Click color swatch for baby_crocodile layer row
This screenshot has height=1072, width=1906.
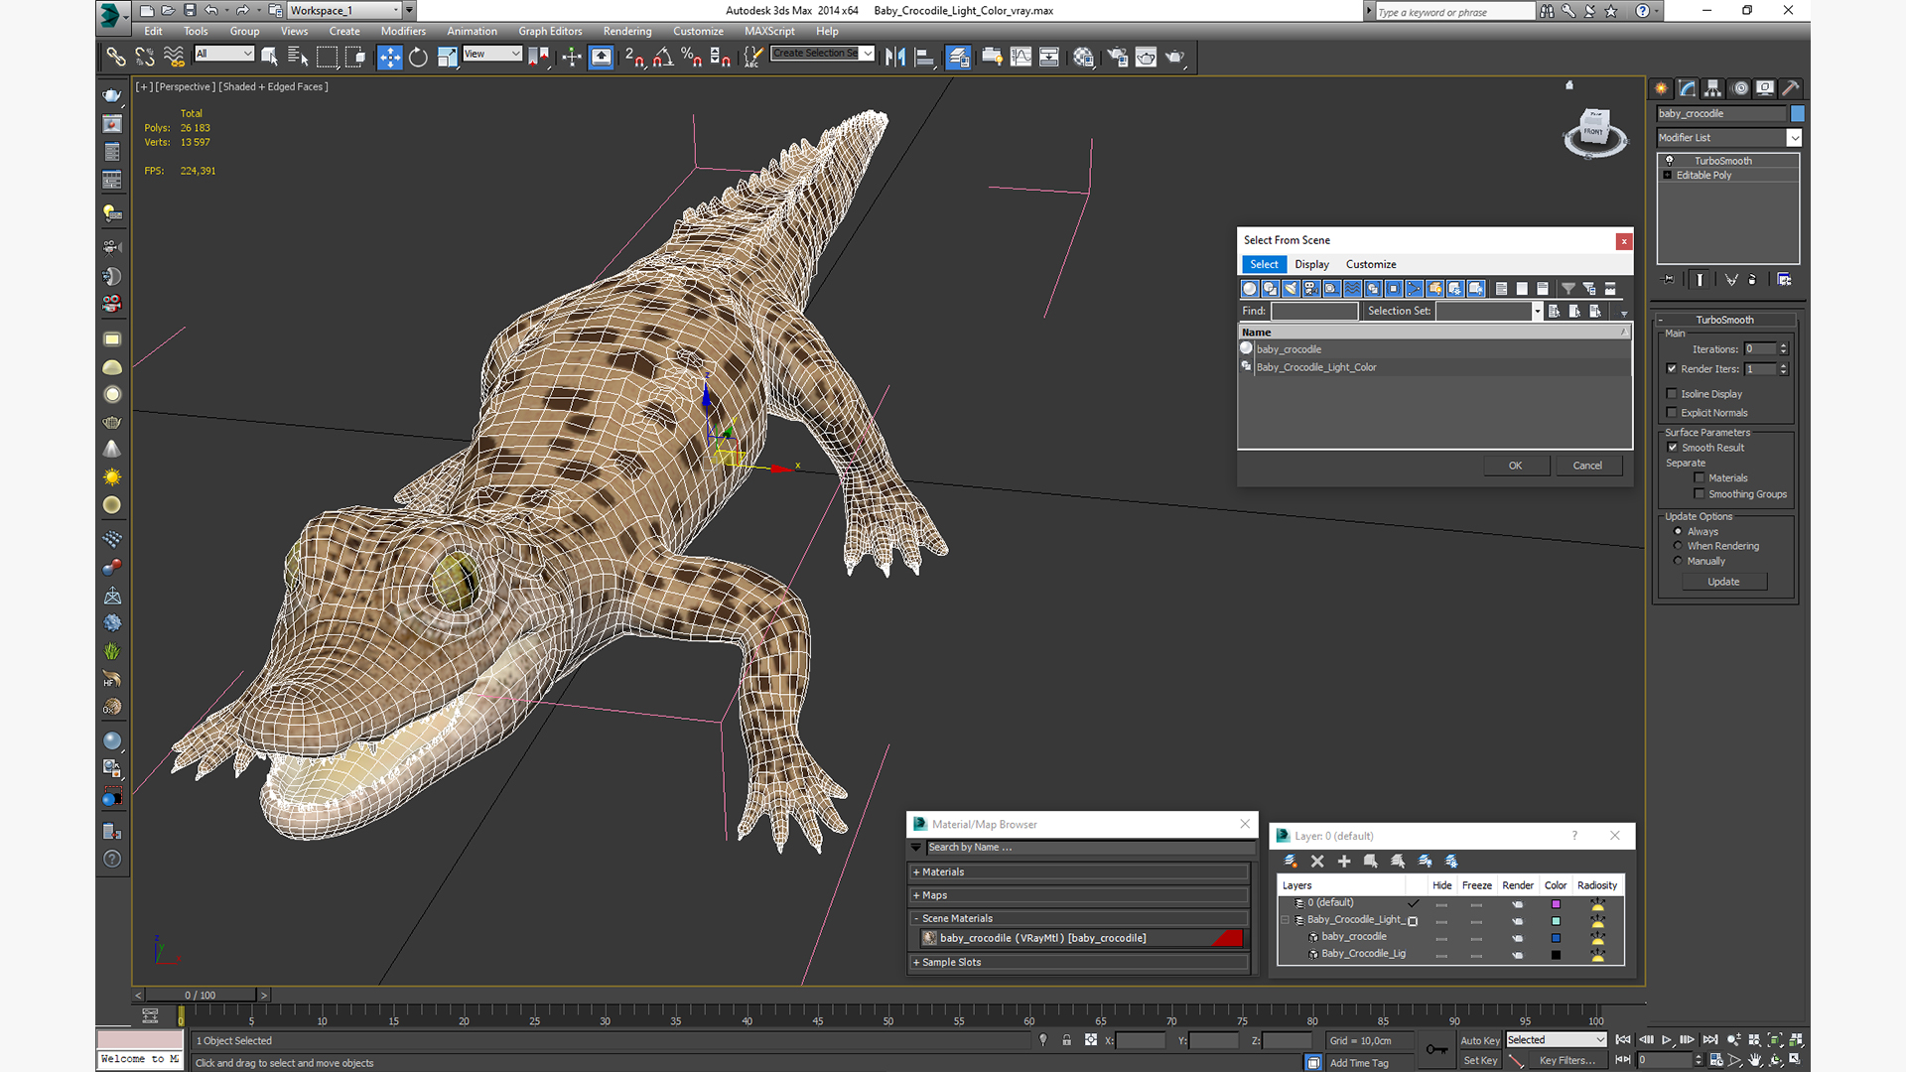1556,938
